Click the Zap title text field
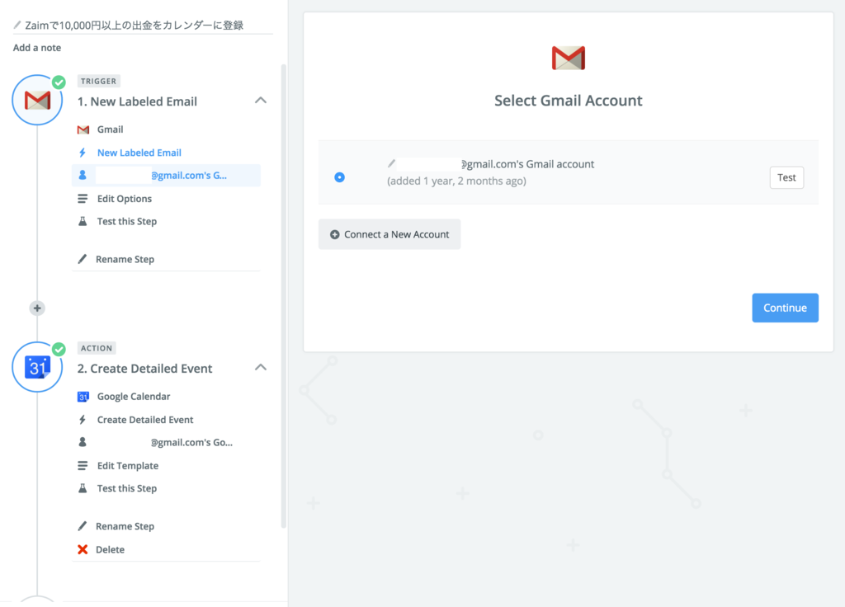This screenshot has height=607, width=845. [x=143, y=25]
